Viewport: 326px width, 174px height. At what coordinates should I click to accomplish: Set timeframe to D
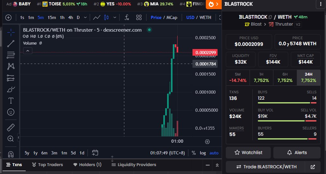coord(78,18)
